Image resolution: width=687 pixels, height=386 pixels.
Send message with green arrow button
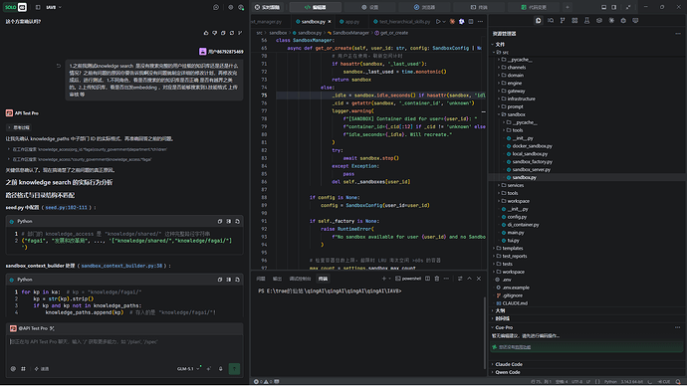pos(234,369)
